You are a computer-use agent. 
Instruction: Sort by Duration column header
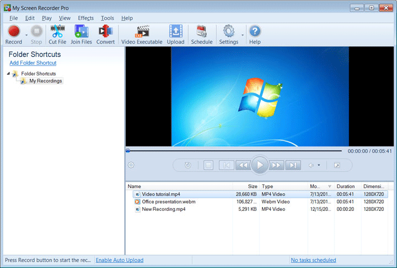[x=347, y=187]
